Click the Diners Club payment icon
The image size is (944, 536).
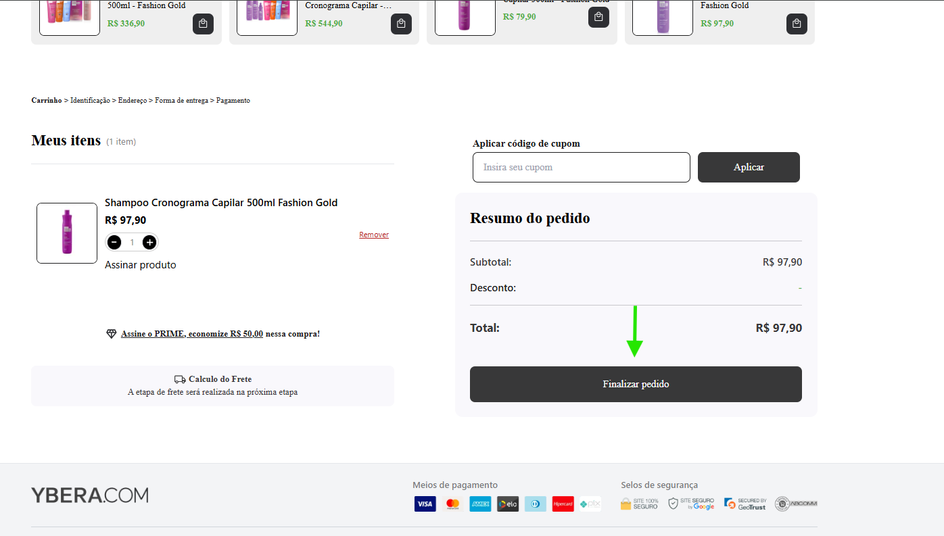[x=535, y=504]
